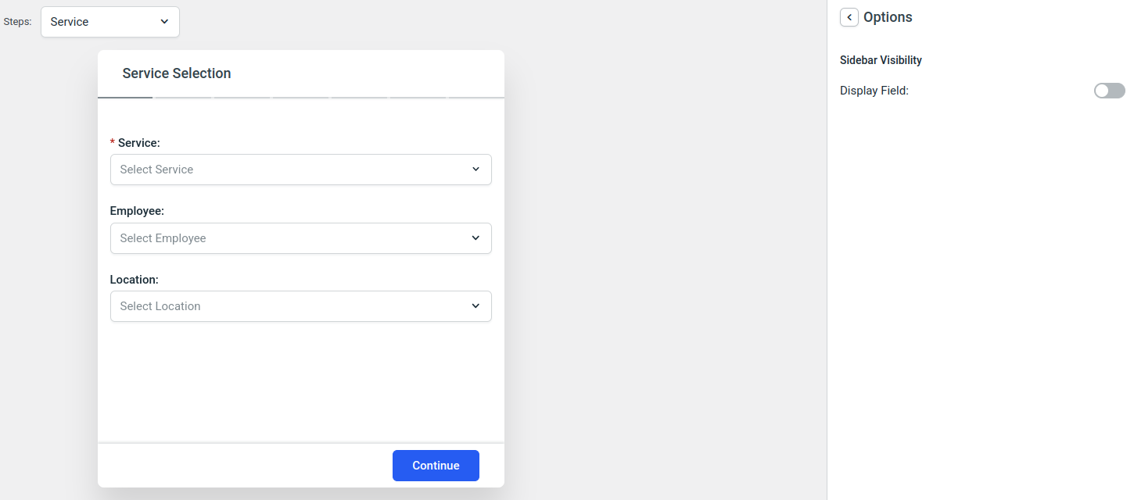Click the required Service field label
Screen dimensions: 1134x500
[137, 142]
